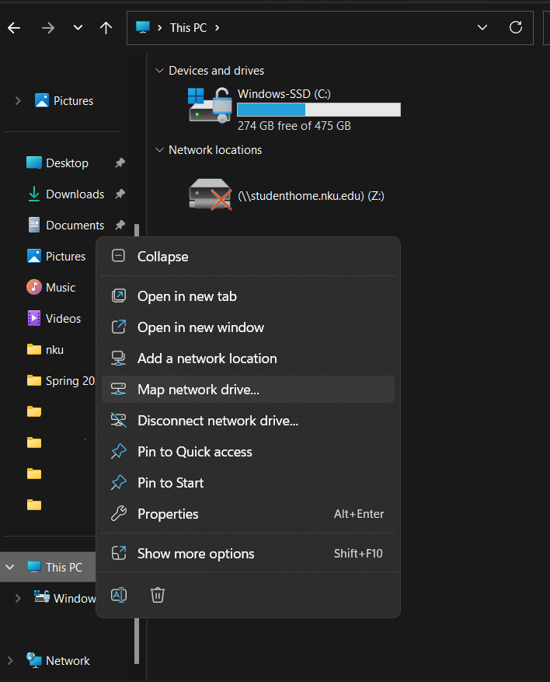Open the studenthome.nku.edu (Z:) network drive

(311, 195)
